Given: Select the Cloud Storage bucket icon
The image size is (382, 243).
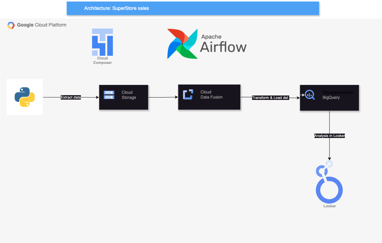Looking at the screenshot, I should [109, 95].
